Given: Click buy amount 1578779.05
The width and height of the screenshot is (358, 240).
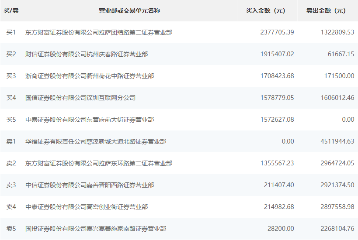Looking at the screenshot, I should coord(277,98).
